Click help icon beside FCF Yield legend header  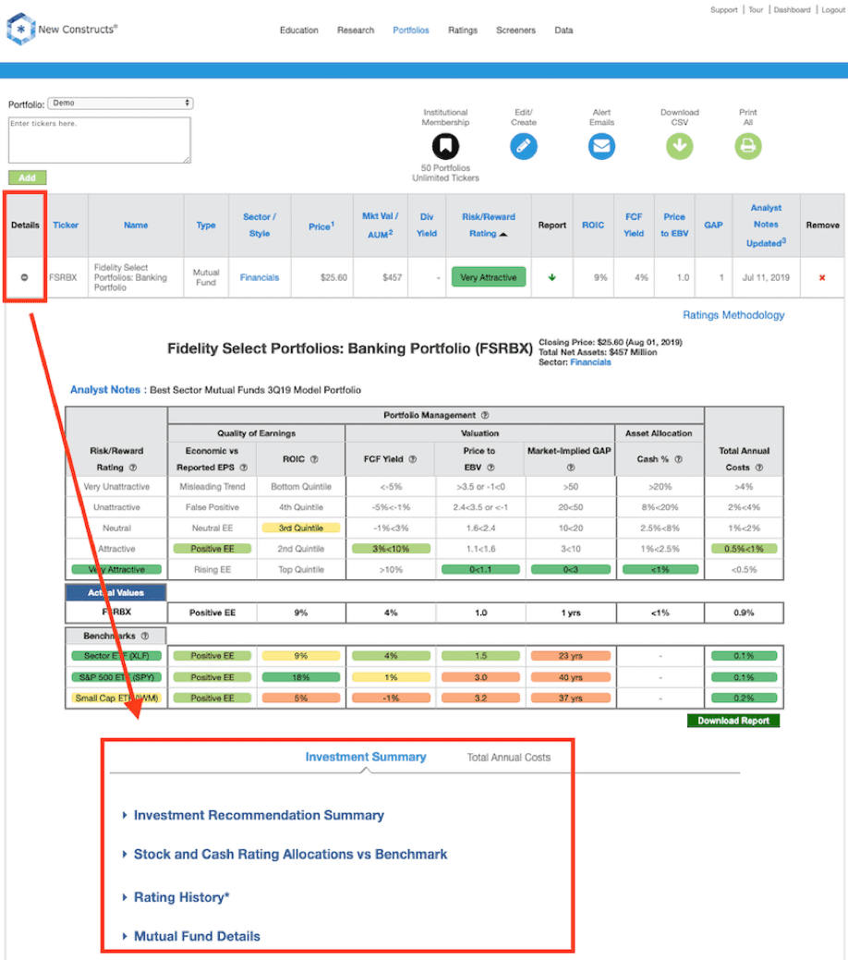(413, 459)
